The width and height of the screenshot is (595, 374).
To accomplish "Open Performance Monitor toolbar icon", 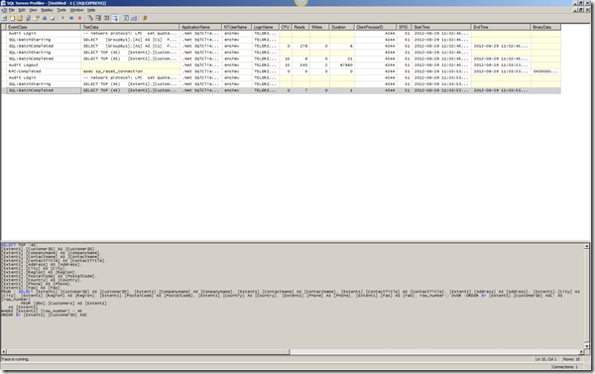I will pyautogui.click(x=134, y=18).
